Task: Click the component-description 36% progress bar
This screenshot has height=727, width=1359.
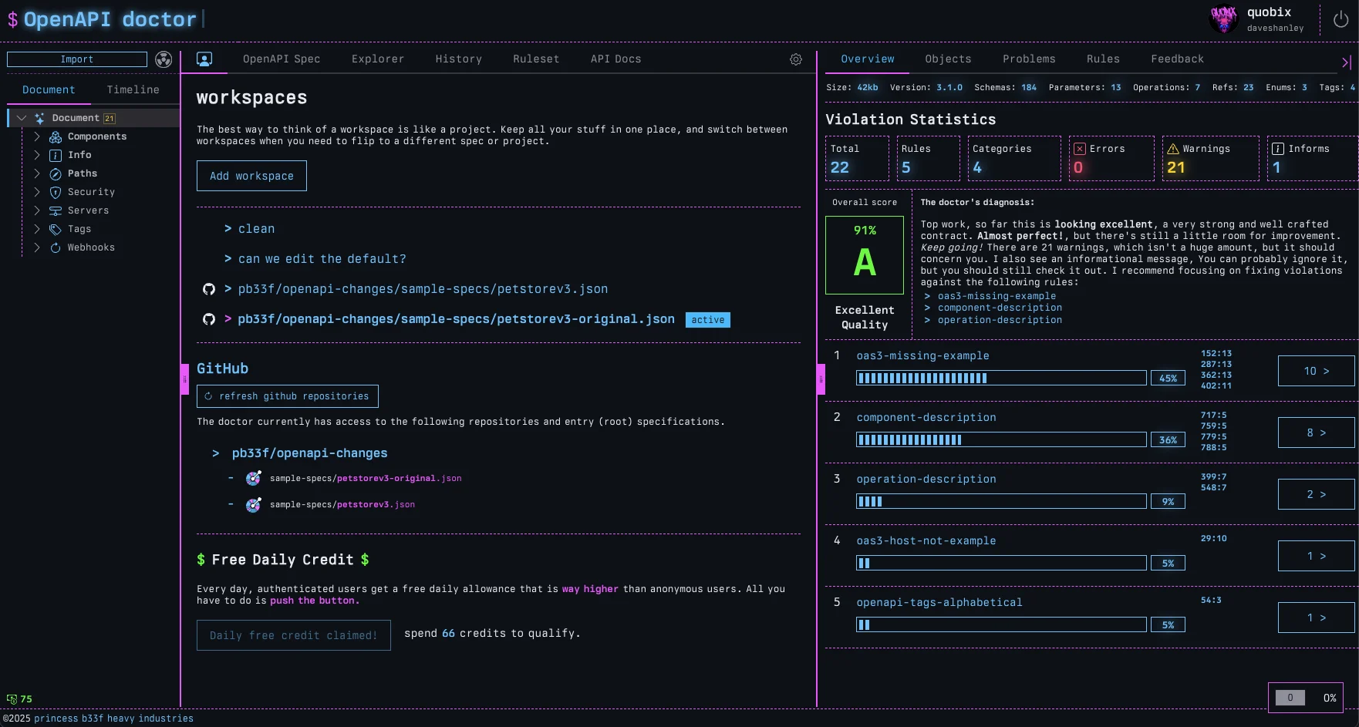Action: pyautogui.click(x=1001, y=439)
